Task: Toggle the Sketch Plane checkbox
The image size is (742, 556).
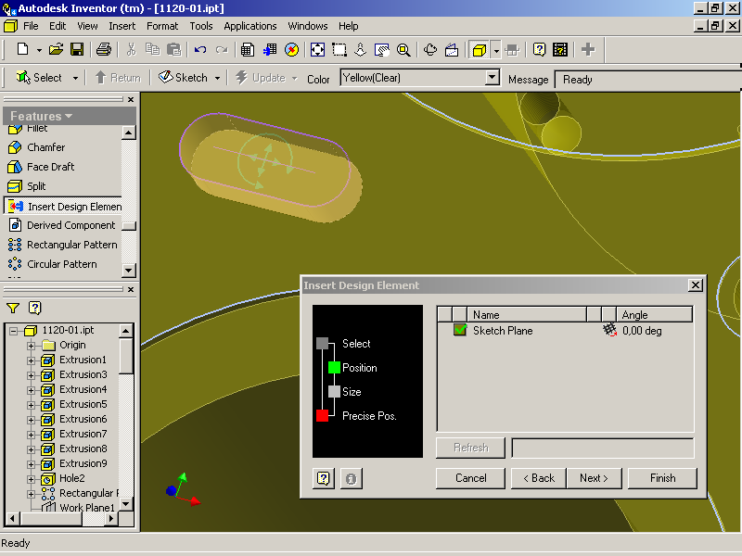Action: pyautogui.click(x=460, y=330)
